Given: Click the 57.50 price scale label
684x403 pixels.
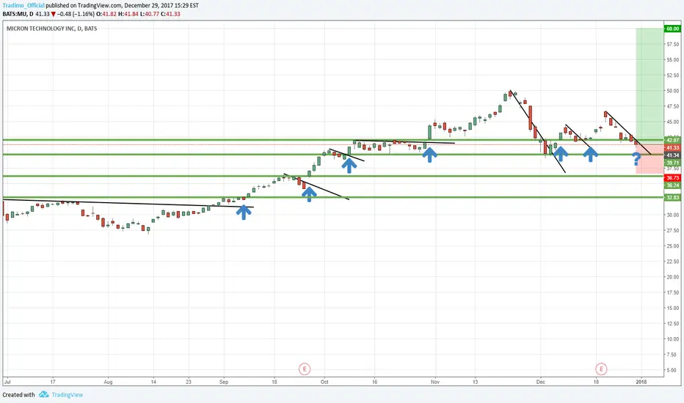Looking at the screenshot, I should coord(673,45).
